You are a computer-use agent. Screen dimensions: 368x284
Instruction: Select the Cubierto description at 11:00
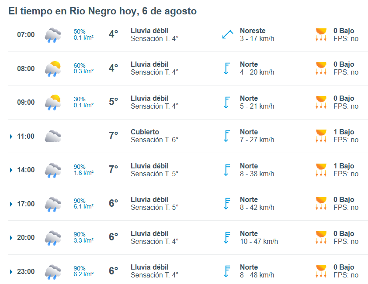[x=145, y=132]
